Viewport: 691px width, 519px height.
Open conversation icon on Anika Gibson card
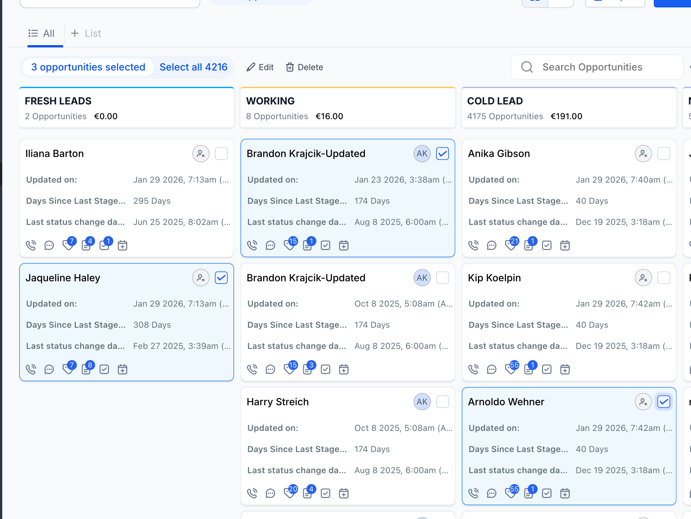coord(492,245)
